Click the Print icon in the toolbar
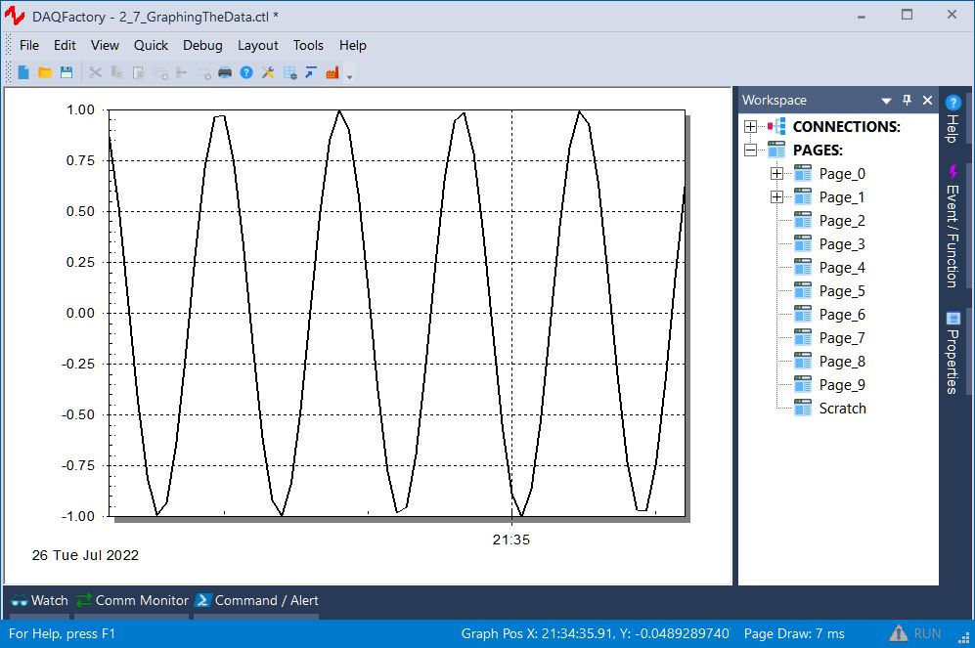Viewport: 975px width, 648px height. 225,72
